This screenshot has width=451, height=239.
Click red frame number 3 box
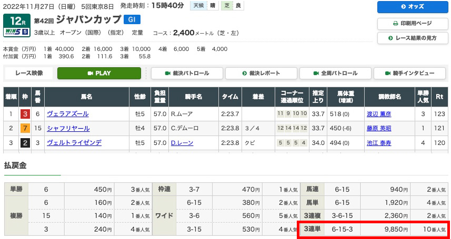[25, 115]
